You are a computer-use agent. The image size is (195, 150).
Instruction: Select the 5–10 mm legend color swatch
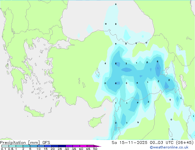[34, 146]
